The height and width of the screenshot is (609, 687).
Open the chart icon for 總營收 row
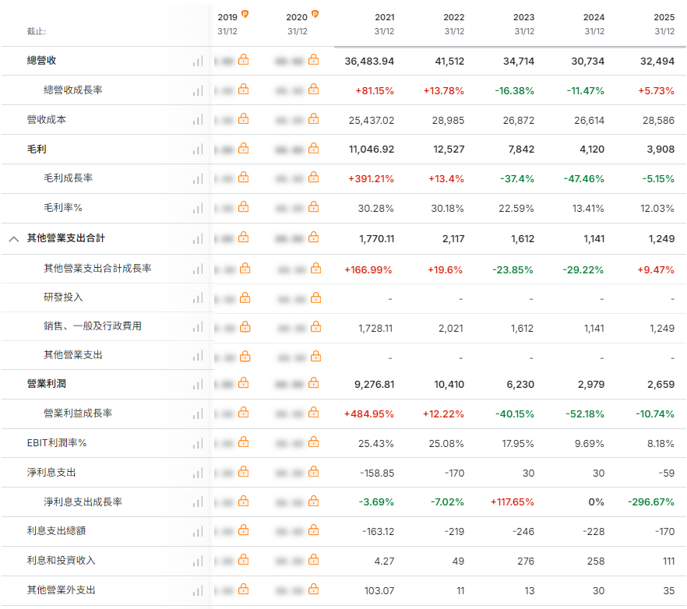198,61
